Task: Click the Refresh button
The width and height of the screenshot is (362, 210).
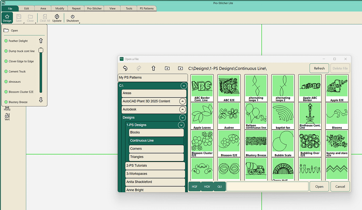Action: 319,69
